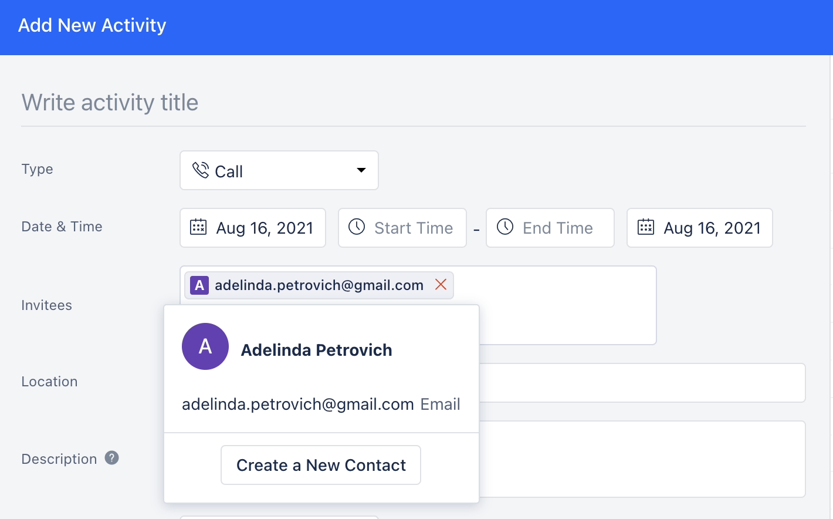Remove adelinda.petrovich@gmail.com invitee with red X
The height and width of the screenshot is (519, 833).
[x=441, y=285]
